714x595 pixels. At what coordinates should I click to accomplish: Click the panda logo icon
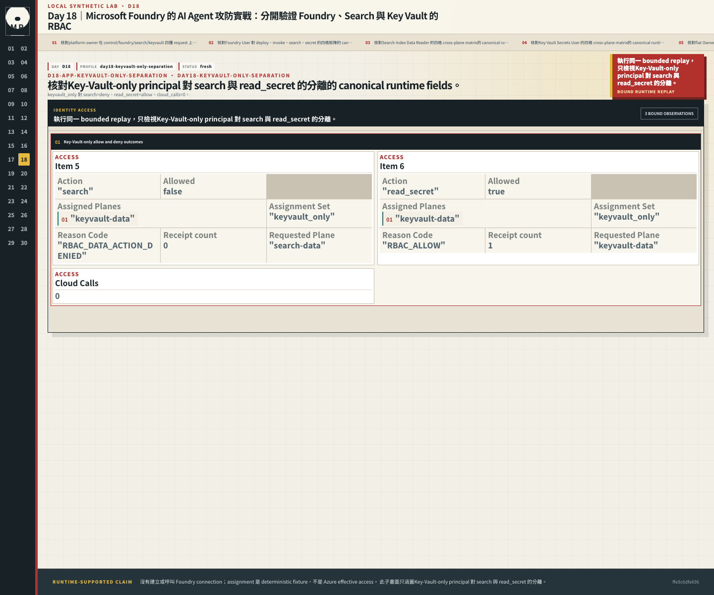[17, 21]
